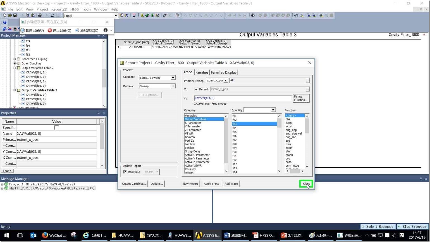430x242 pixels.
Task: Select the Pan hand tool
Action: click(x=296, y=15)
